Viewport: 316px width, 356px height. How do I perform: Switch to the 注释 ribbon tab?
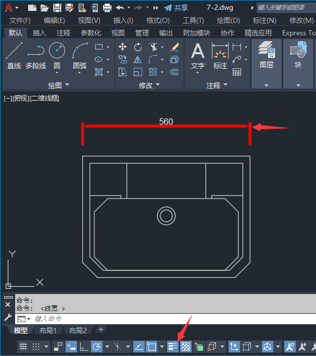click(64, 33)
